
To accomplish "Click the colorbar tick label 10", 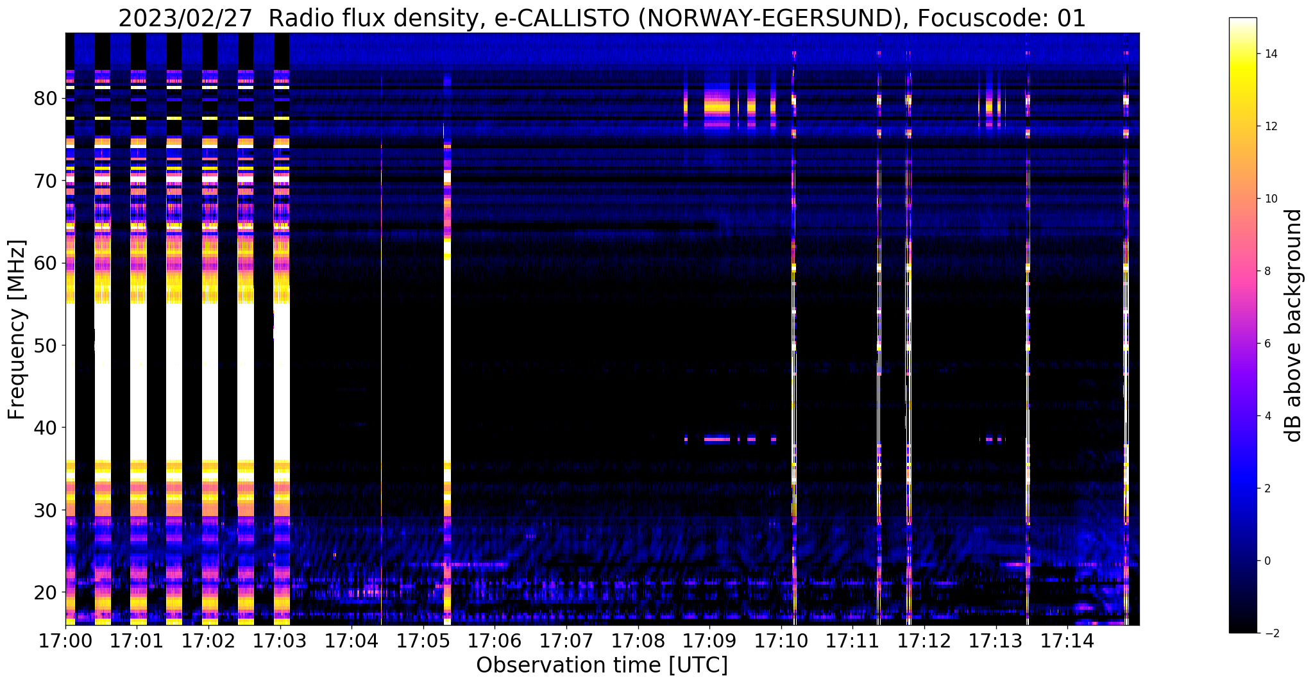I will coord(1269,199).
